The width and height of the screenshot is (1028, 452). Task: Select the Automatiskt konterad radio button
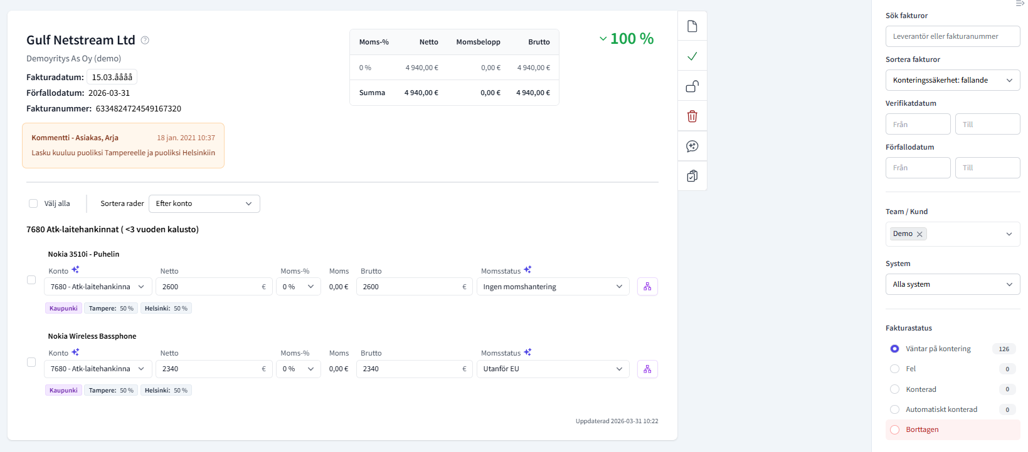click(894, 409)
